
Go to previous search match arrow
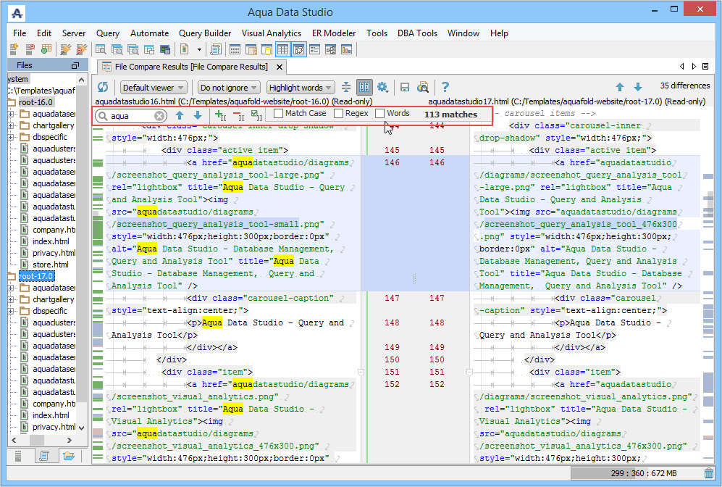pyautogui.click(x=180, y=115)
